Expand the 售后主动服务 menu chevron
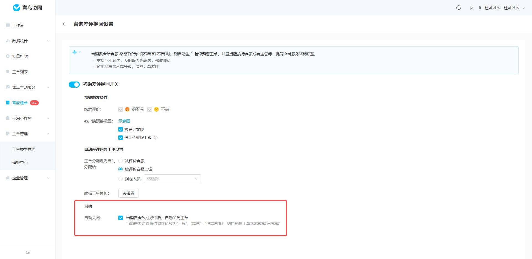 click(x=48, y=87)
